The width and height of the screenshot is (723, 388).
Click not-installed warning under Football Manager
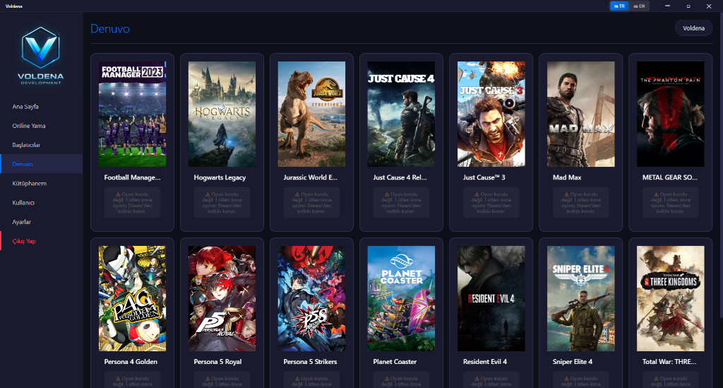click(132, 203)
